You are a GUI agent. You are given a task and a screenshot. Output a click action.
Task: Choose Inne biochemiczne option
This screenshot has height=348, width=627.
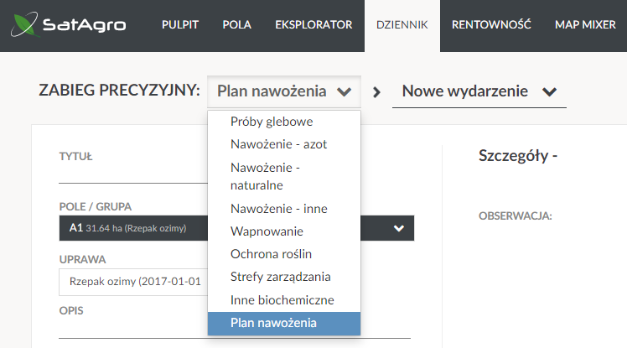pos(284,300)
